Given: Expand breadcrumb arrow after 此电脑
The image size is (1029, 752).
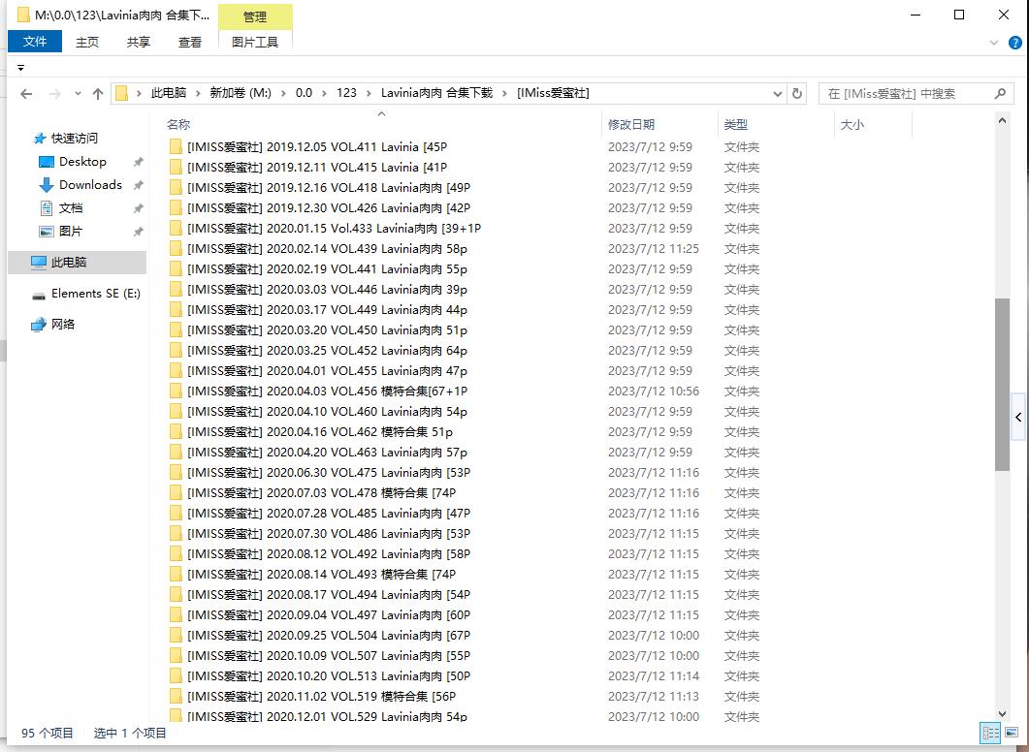Looking at the screenshot, I should pos(198,93).
